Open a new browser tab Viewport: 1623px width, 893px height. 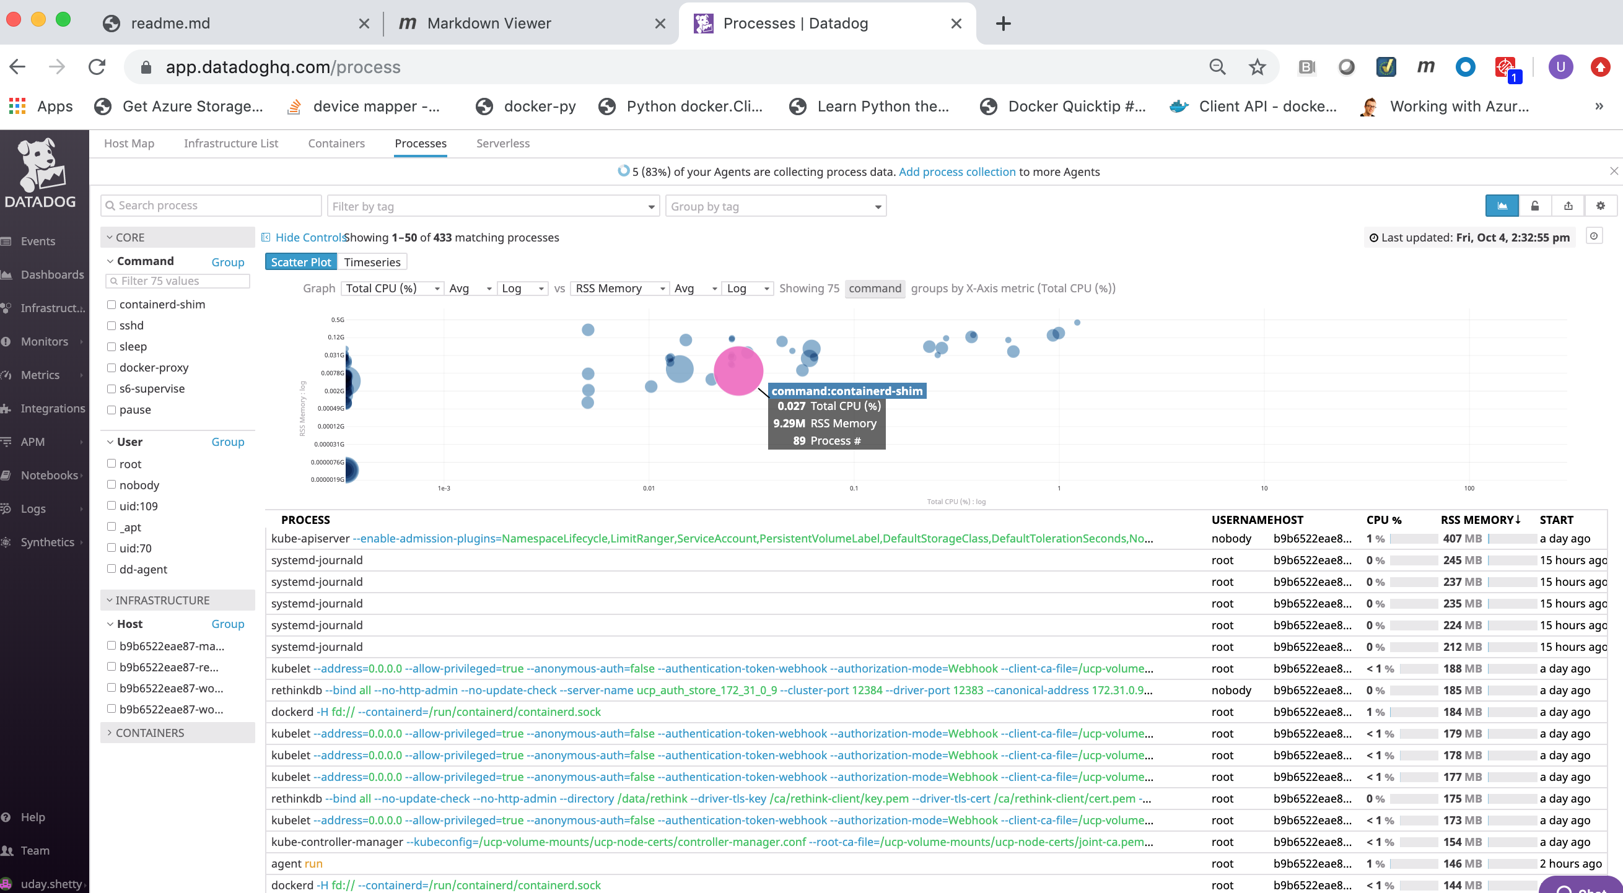tap(1004, 24)
